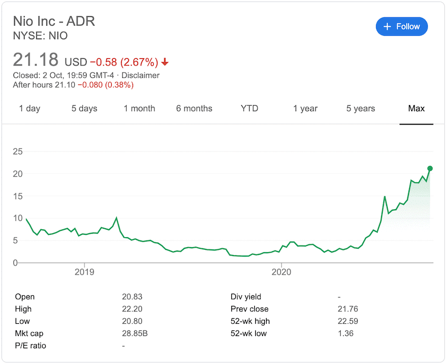
Task: Click the −0.58 (2.67%) change value
Action: [x=124, y=62]
